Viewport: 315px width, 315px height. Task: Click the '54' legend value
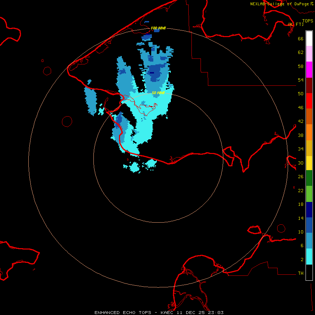point(301,80)
